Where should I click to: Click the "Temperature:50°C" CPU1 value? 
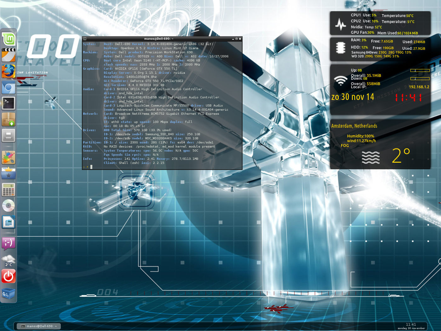[398, 16]
